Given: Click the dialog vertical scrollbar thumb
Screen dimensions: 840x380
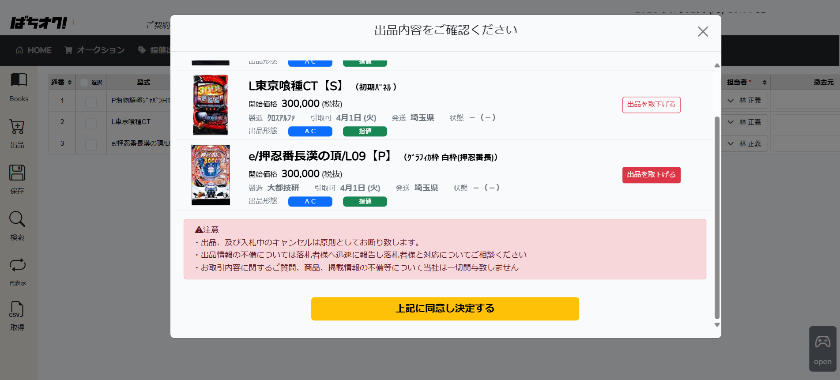Looking at the screenshot, I should pyautogui.click(x=717, y=217).
